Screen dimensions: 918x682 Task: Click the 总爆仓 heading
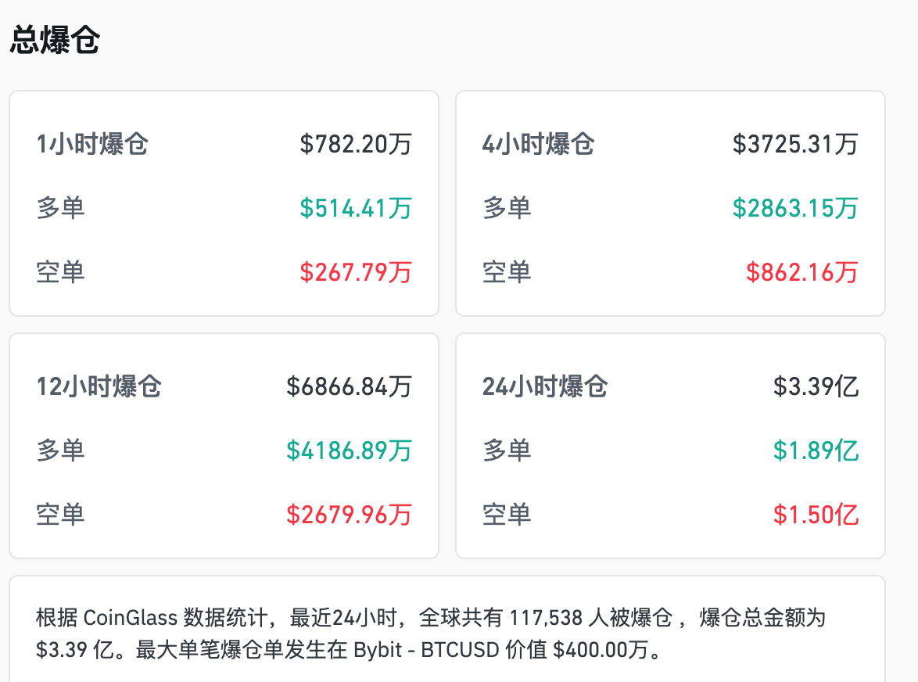[55, 41]
